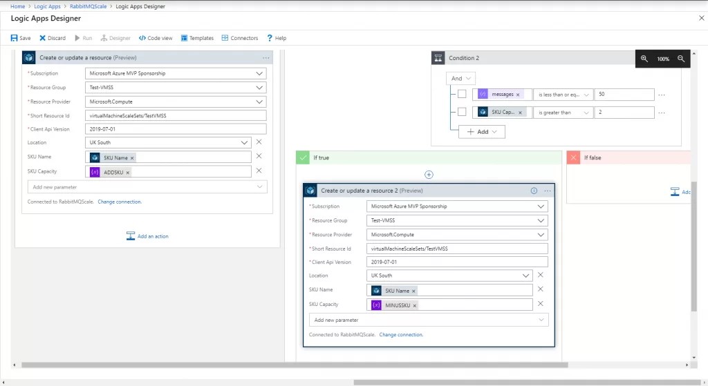Remove the messages token from the condition

click(x=518, y=95)
